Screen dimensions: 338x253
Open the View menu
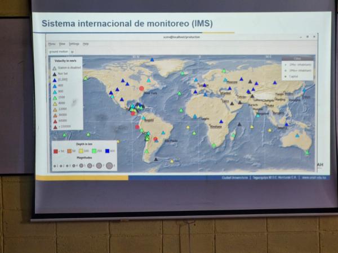tap(62, 43)
